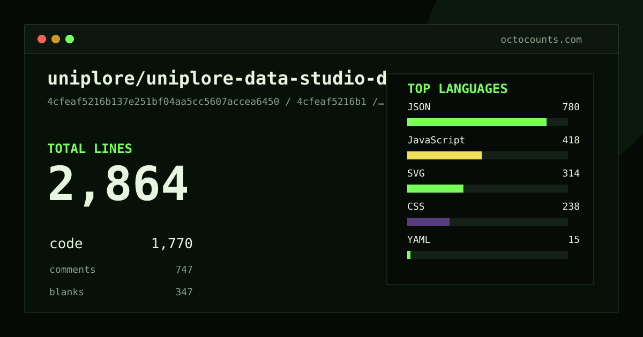This screenshot has width=643, height=337.
Task: Select the JavaScript language label
Action: coord(436,140)
